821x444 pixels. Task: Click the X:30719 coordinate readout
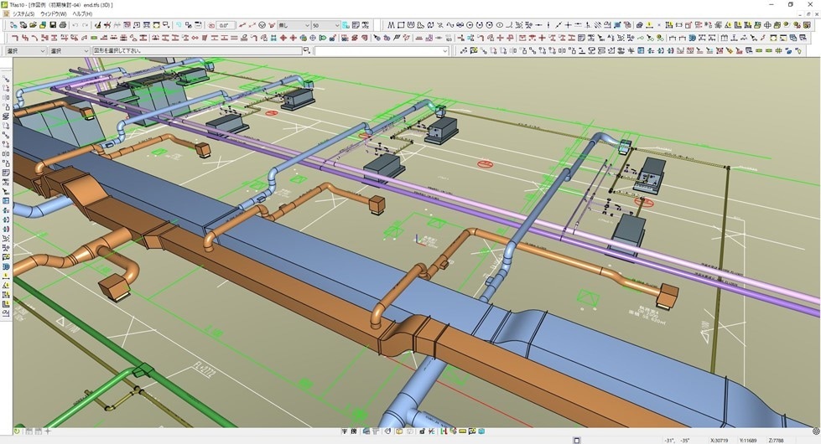coord(719,441)
